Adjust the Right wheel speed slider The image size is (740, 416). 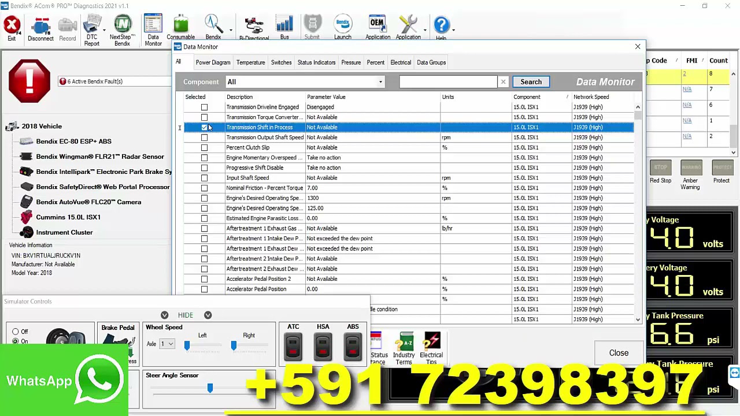(234, 346)
